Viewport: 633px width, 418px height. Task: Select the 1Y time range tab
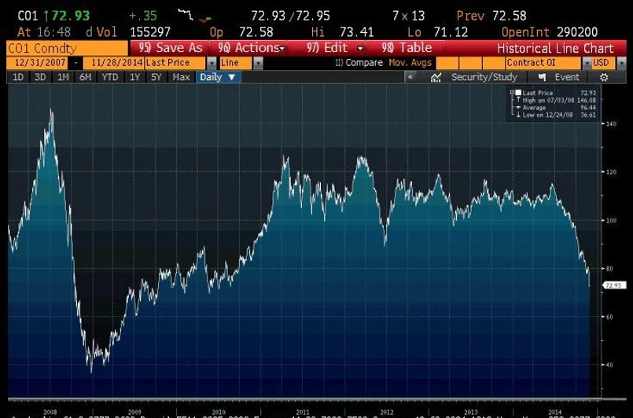coord(134,77)
